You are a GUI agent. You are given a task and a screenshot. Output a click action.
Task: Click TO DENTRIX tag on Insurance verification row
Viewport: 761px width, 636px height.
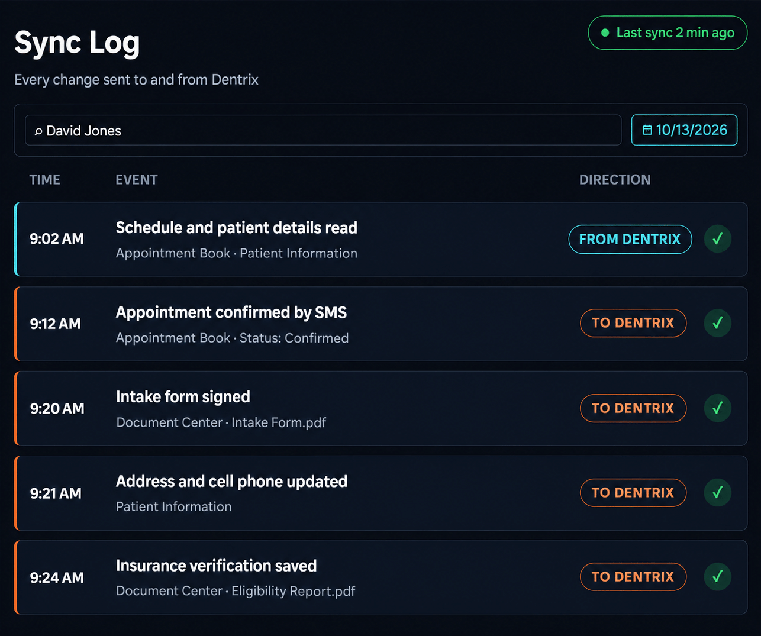633,577
